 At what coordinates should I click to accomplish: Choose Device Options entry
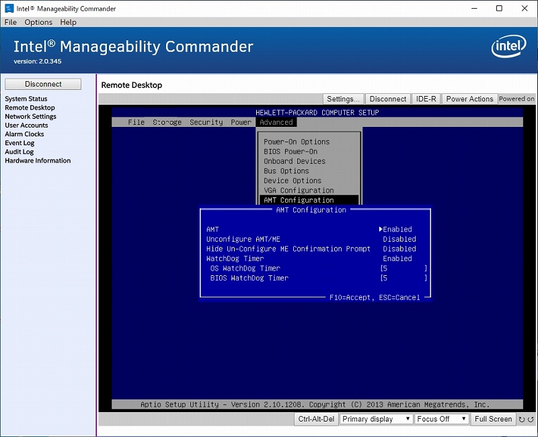[293, 181]
